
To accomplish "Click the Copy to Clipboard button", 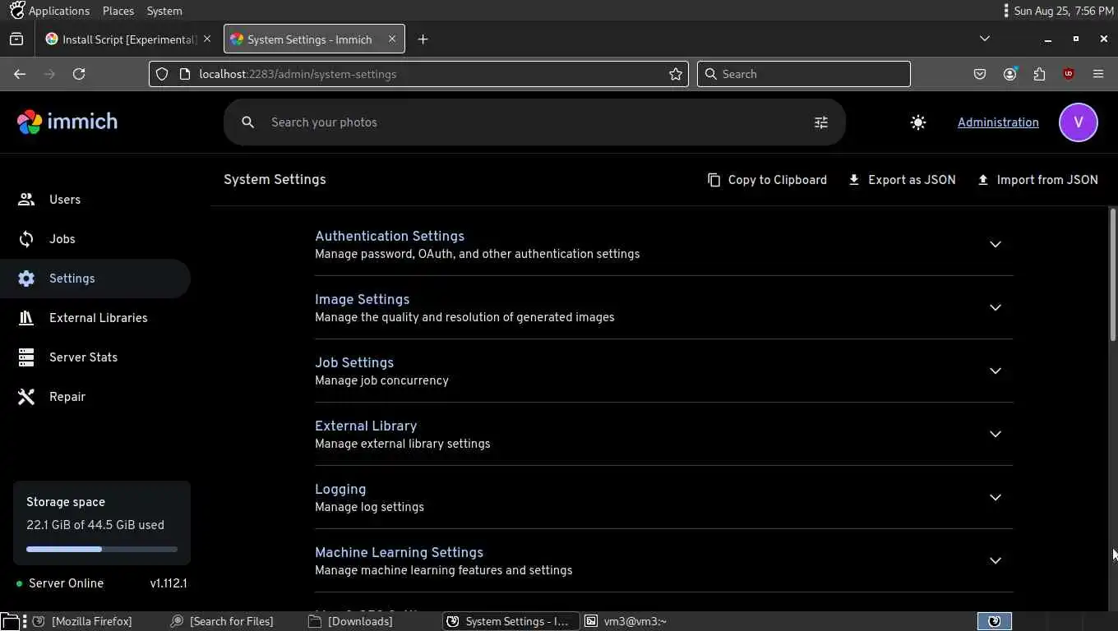I will coord(767,180).
